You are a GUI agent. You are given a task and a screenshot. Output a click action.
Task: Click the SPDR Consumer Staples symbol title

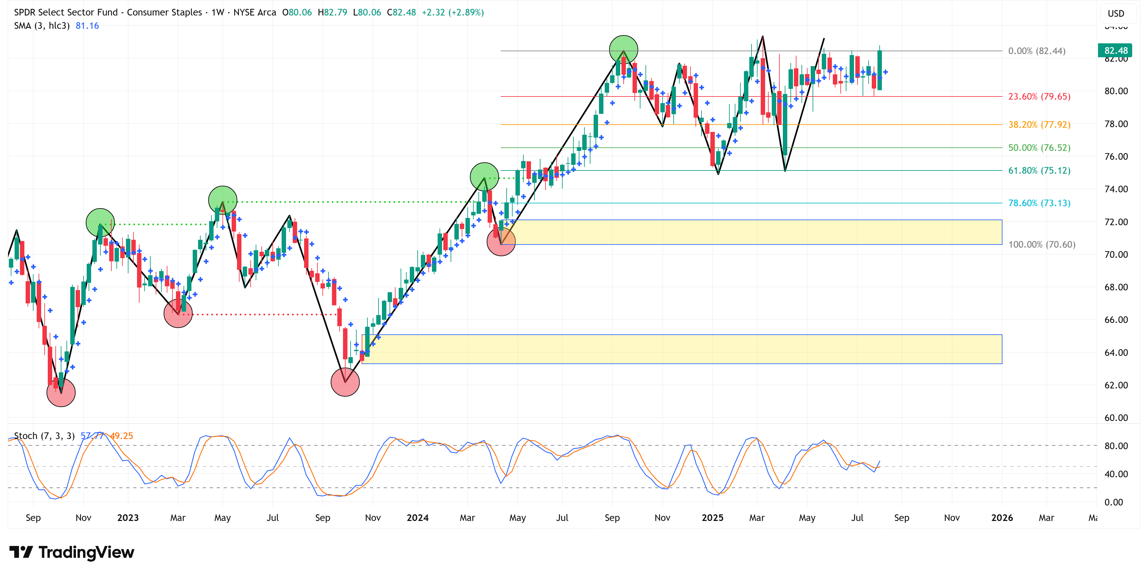pyautogui.click(x=108, y=12)
